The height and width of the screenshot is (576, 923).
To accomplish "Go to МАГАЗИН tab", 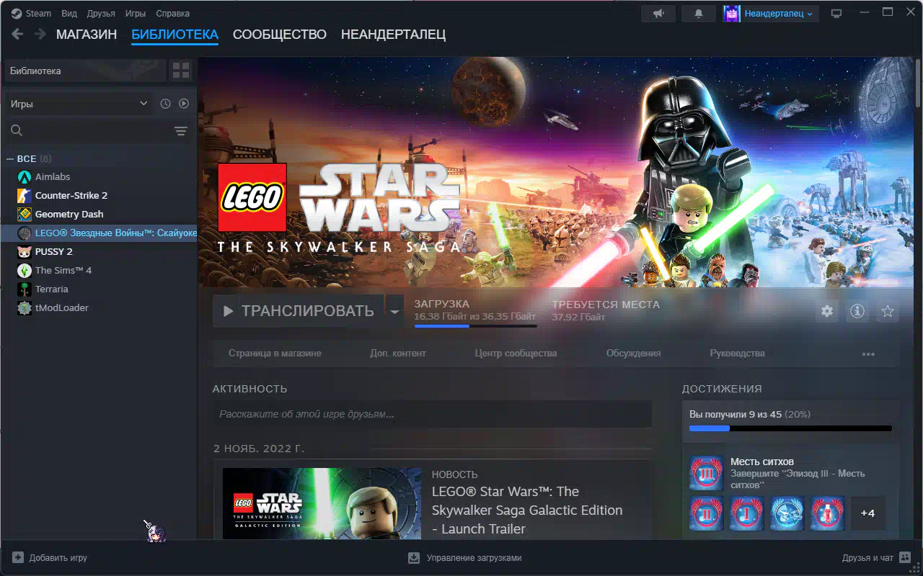I will coord(87,35).
